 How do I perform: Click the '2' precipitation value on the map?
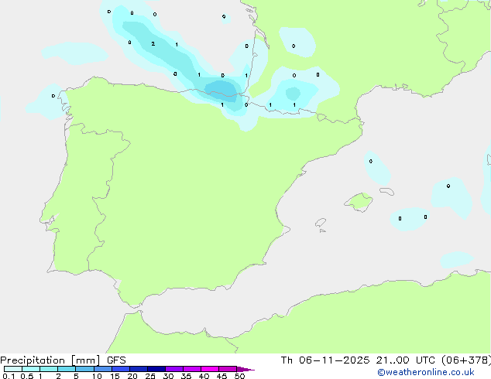pyautogui.click(x=153, y=44)
